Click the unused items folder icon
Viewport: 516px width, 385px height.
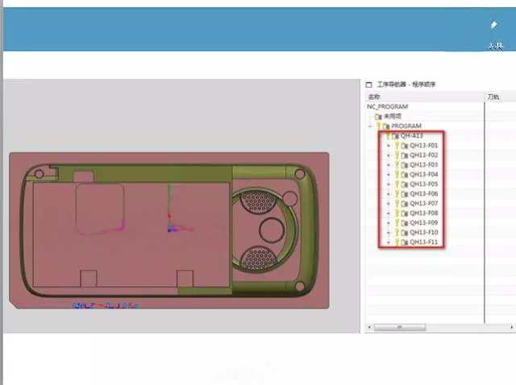click(x=378, y=117)
